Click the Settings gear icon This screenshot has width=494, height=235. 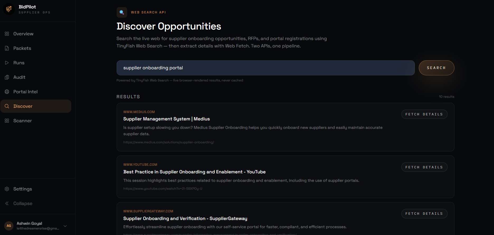7,189
